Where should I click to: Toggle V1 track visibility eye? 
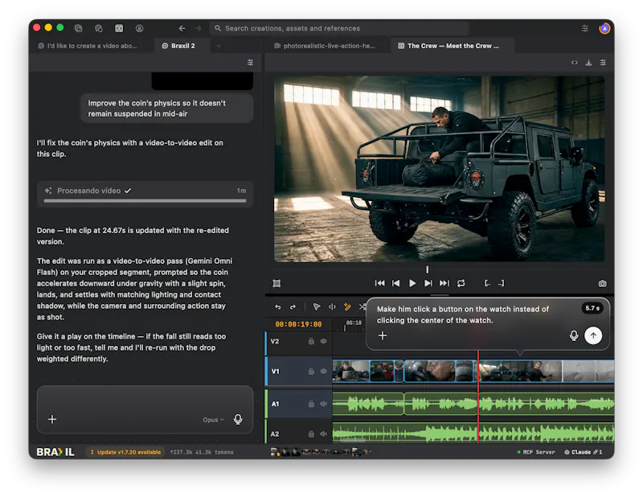[x=324, y=371]
